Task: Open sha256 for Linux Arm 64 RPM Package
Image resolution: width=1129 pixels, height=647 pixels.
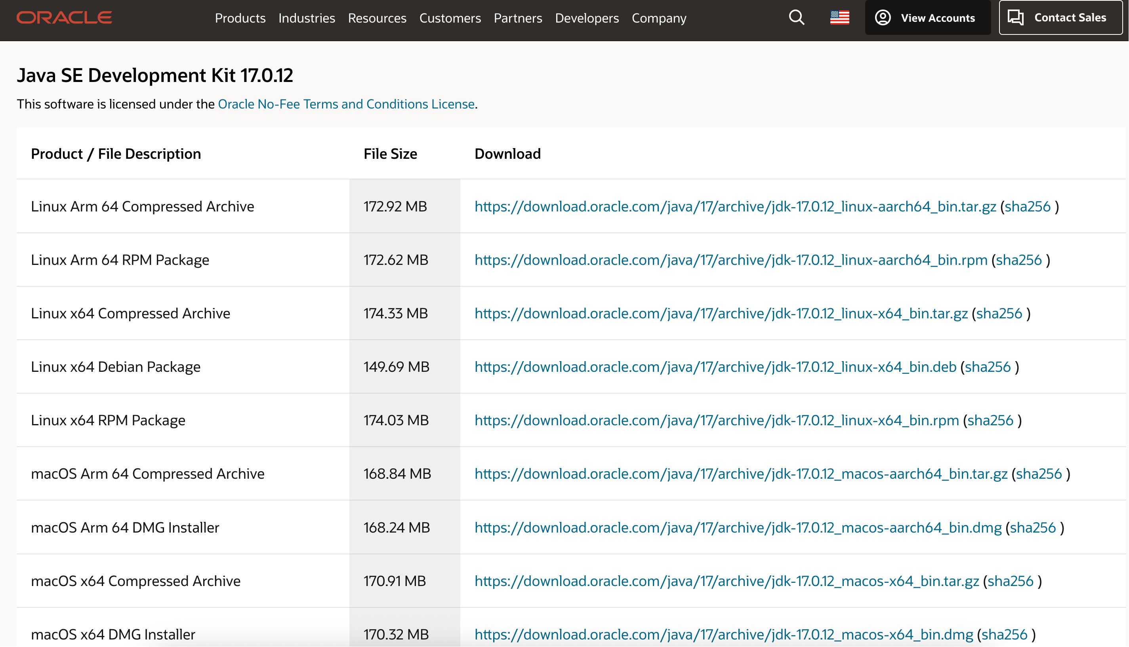Action: (x=1019, y=259)
